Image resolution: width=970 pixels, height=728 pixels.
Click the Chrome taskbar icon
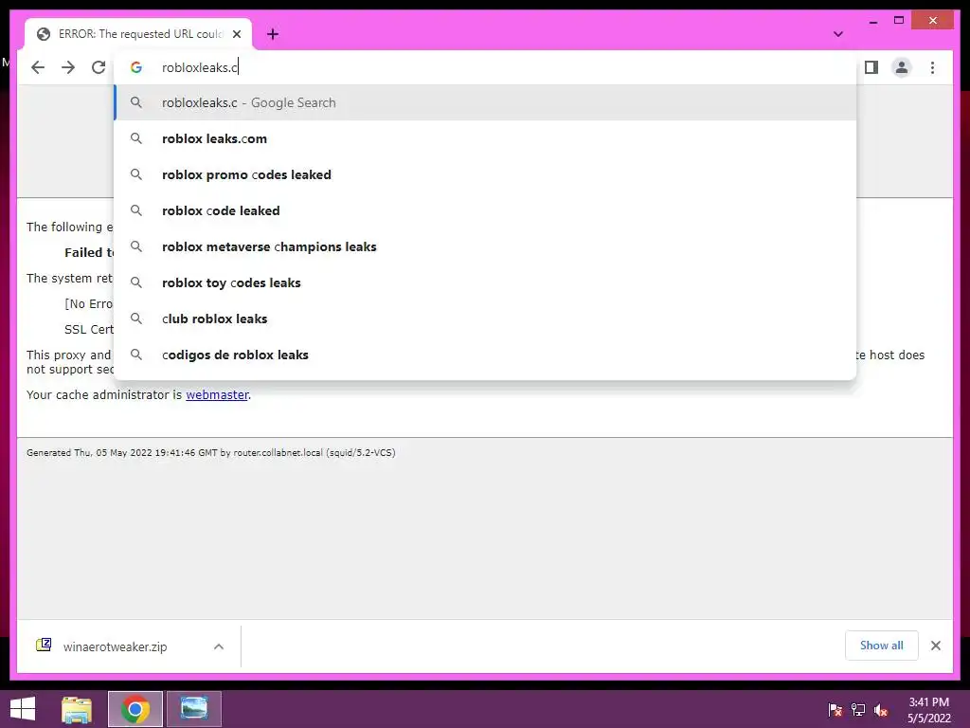point(135,709)
